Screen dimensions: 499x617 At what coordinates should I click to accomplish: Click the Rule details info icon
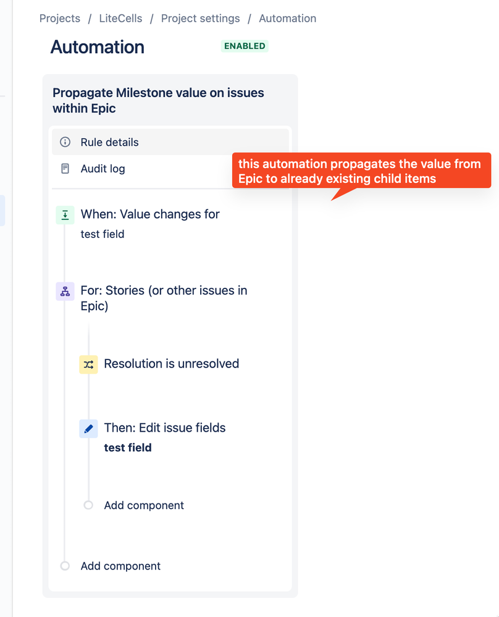click(x=65, y=142)
